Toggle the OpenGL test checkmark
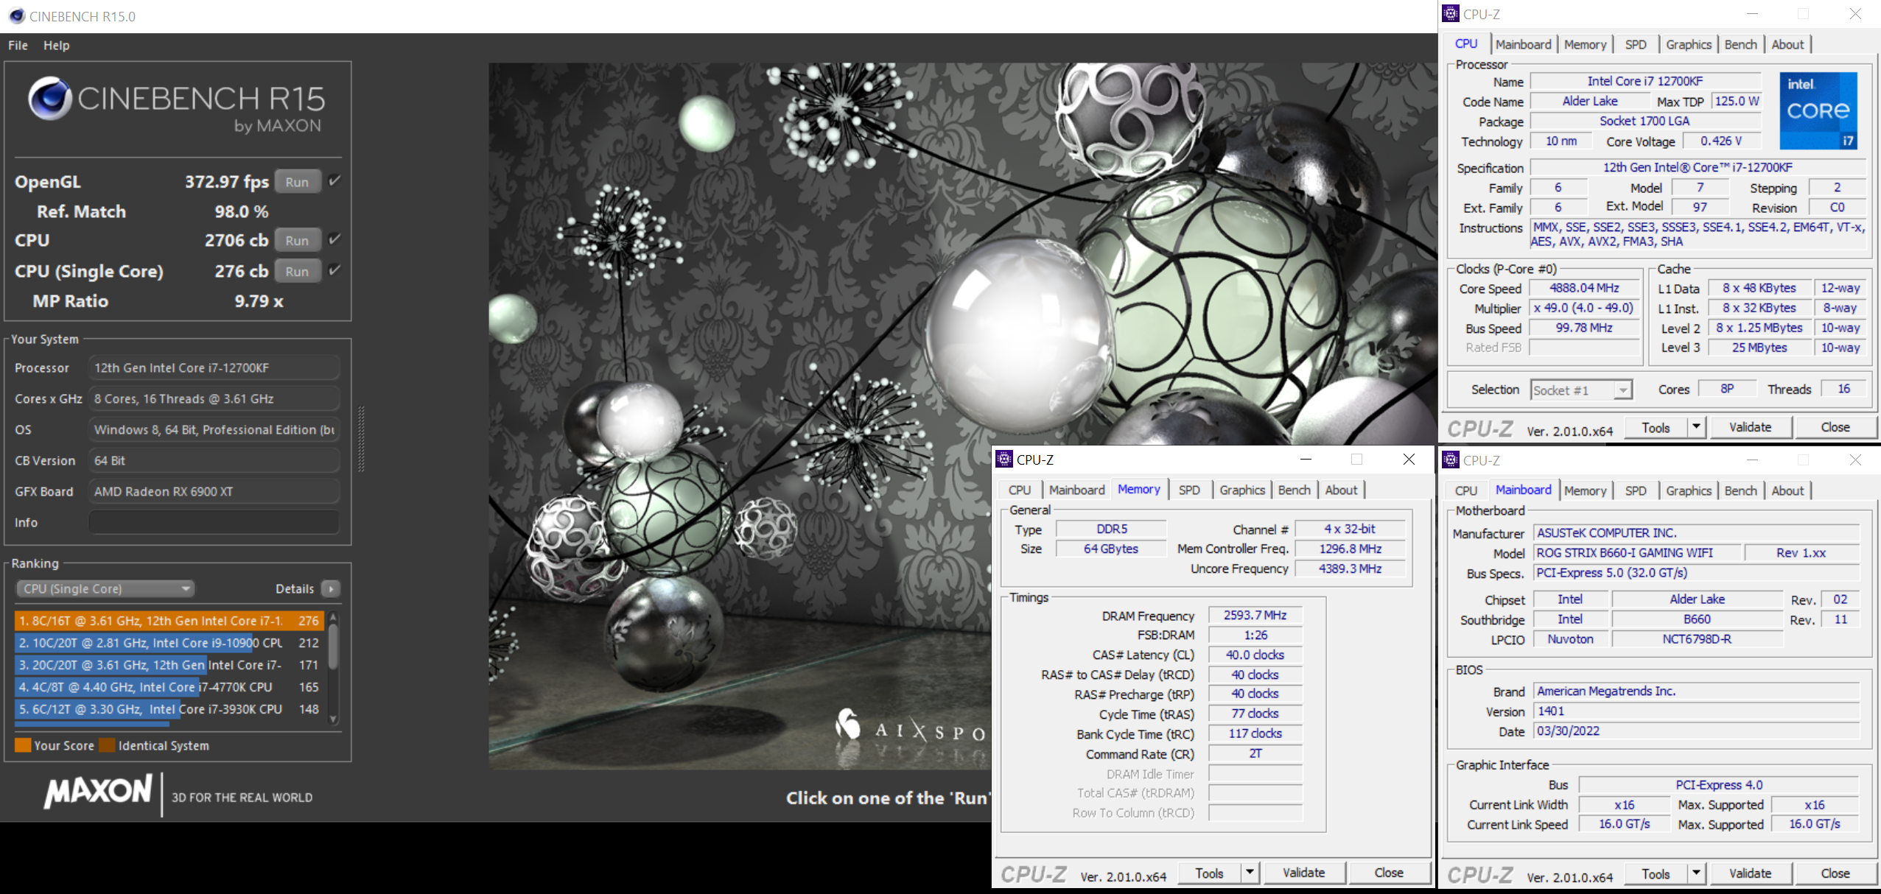The image size is (1881, 894). point(334,181)
